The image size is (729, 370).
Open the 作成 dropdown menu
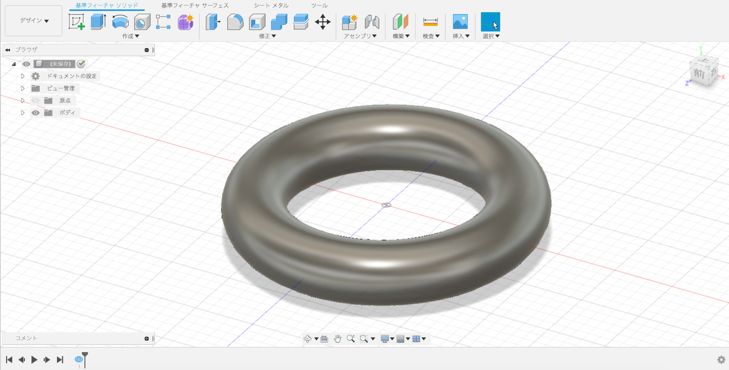[x=131, y=36]
